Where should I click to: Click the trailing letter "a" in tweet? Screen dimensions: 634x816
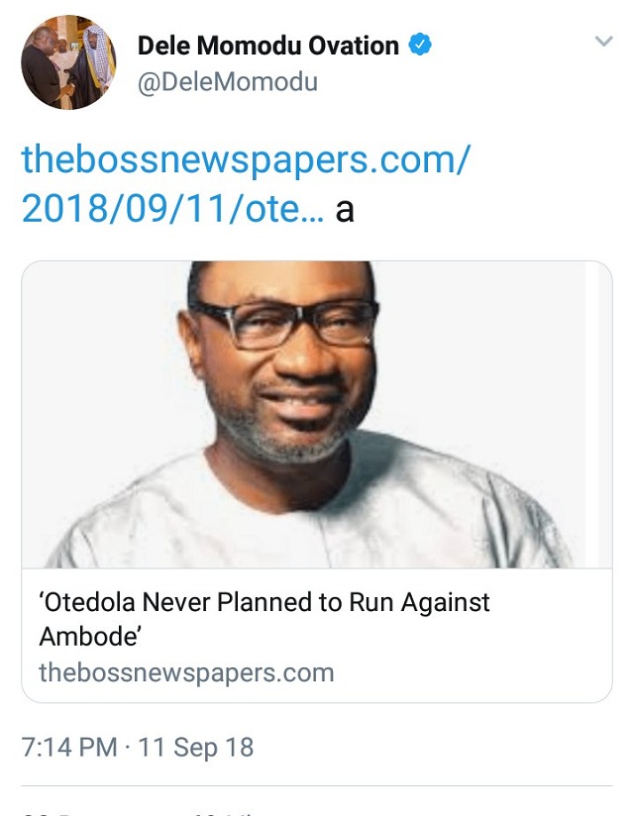click(345, 209)
